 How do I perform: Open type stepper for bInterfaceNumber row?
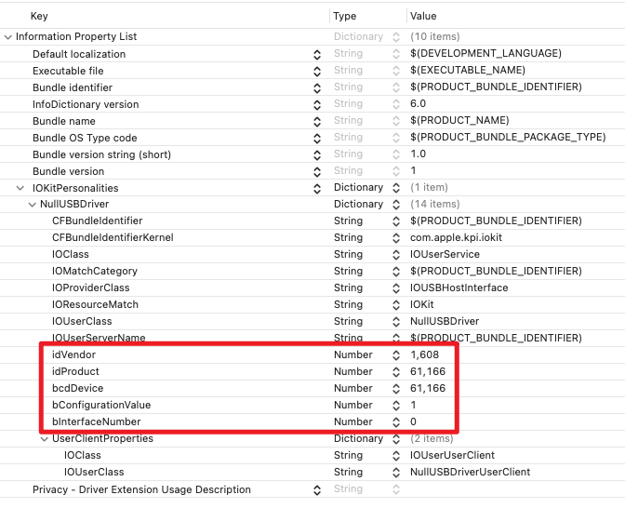[x=396, y=421]
